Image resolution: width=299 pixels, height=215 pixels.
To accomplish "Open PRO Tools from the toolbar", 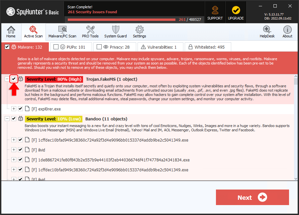I will pyautogui.click(x=90, y=32).
